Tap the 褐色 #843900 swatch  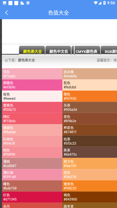point(90,197)
